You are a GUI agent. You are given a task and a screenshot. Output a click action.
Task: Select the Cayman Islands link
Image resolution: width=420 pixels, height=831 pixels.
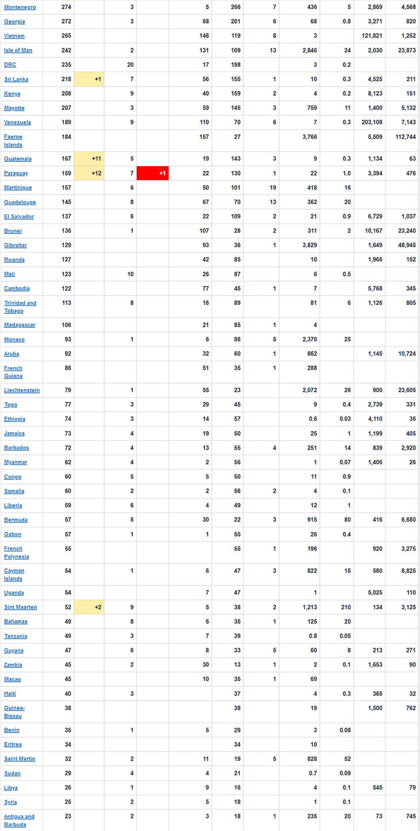tap(14, 575)
